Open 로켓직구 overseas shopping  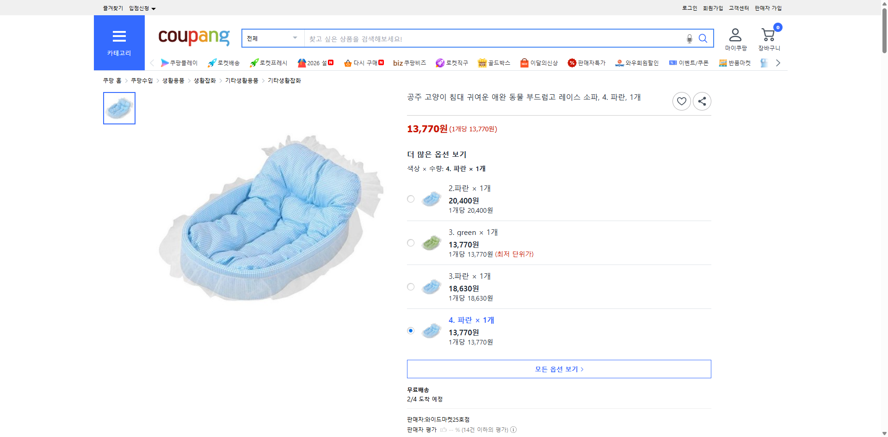coord(452,63)
